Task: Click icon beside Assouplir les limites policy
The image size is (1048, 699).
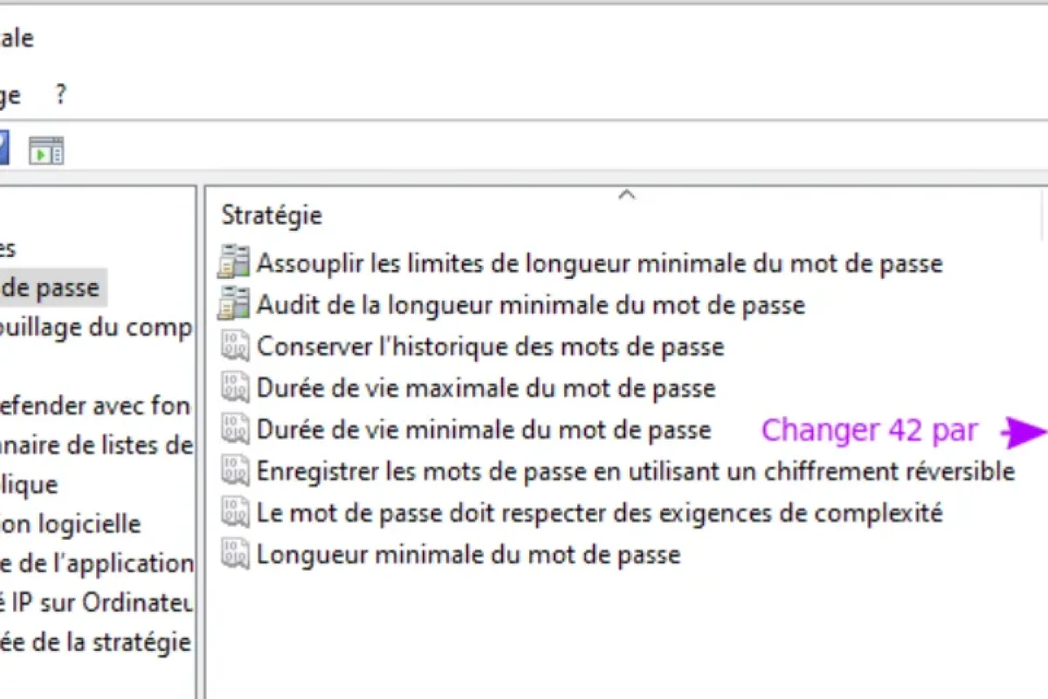Action: 234,263
